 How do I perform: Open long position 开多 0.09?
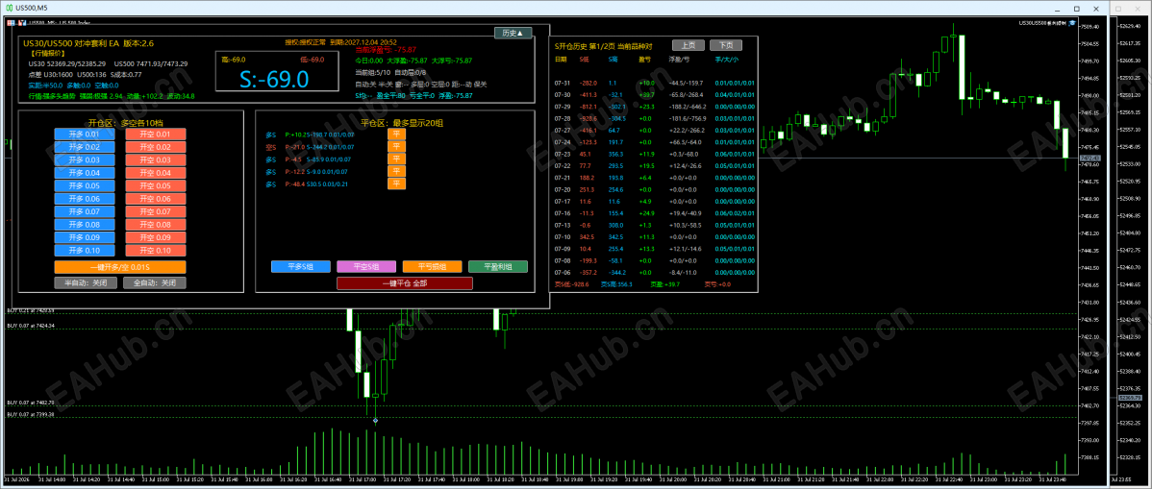pos(84,237)
